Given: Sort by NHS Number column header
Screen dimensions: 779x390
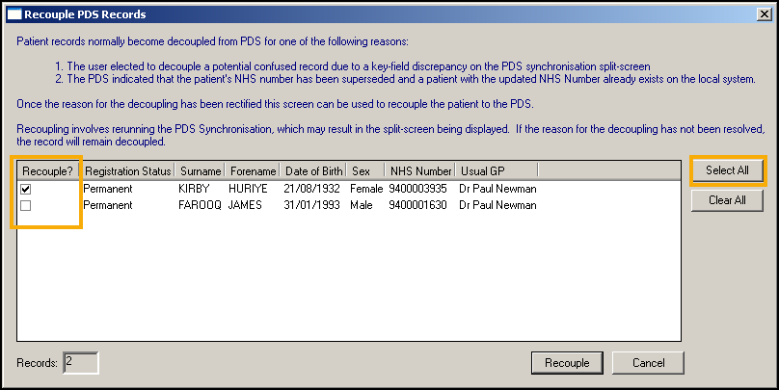Looking at the screenshot, I should tap(419, 170).
